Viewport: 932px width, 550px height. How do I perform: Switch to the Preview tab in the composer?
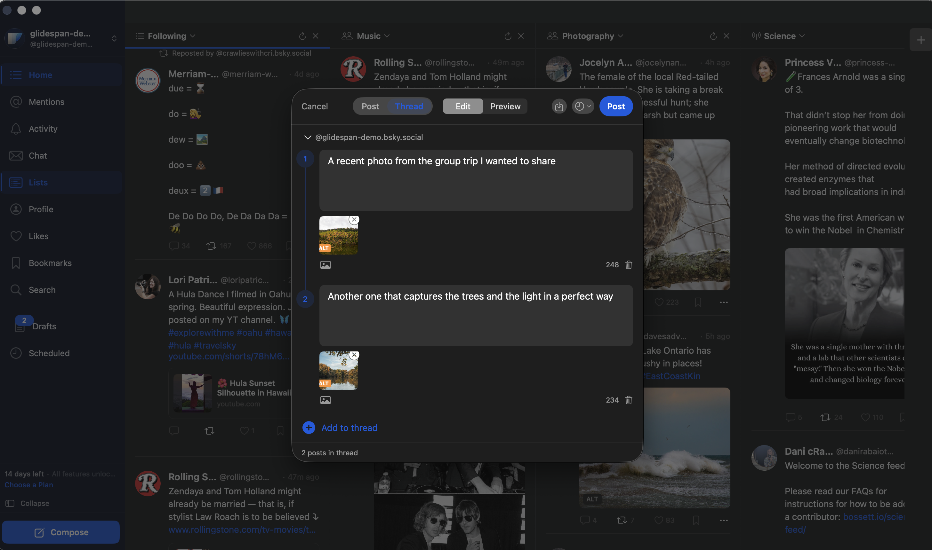(x=505, y=106)
